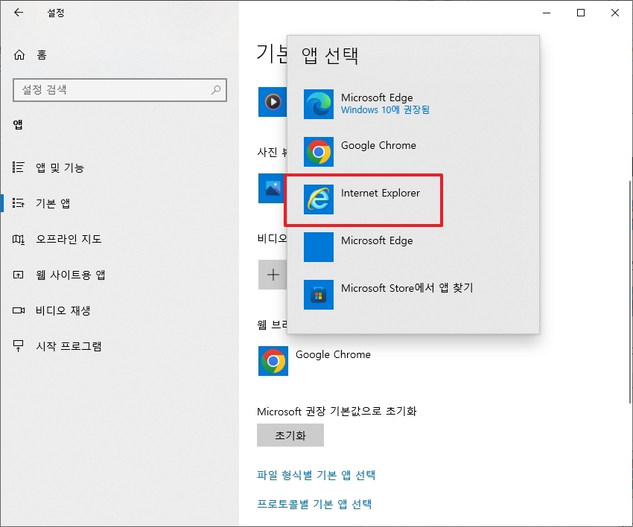Click the video player app thumbnail
The height and width of the screenshot is (527, 633).
click(x=273, y=103)
